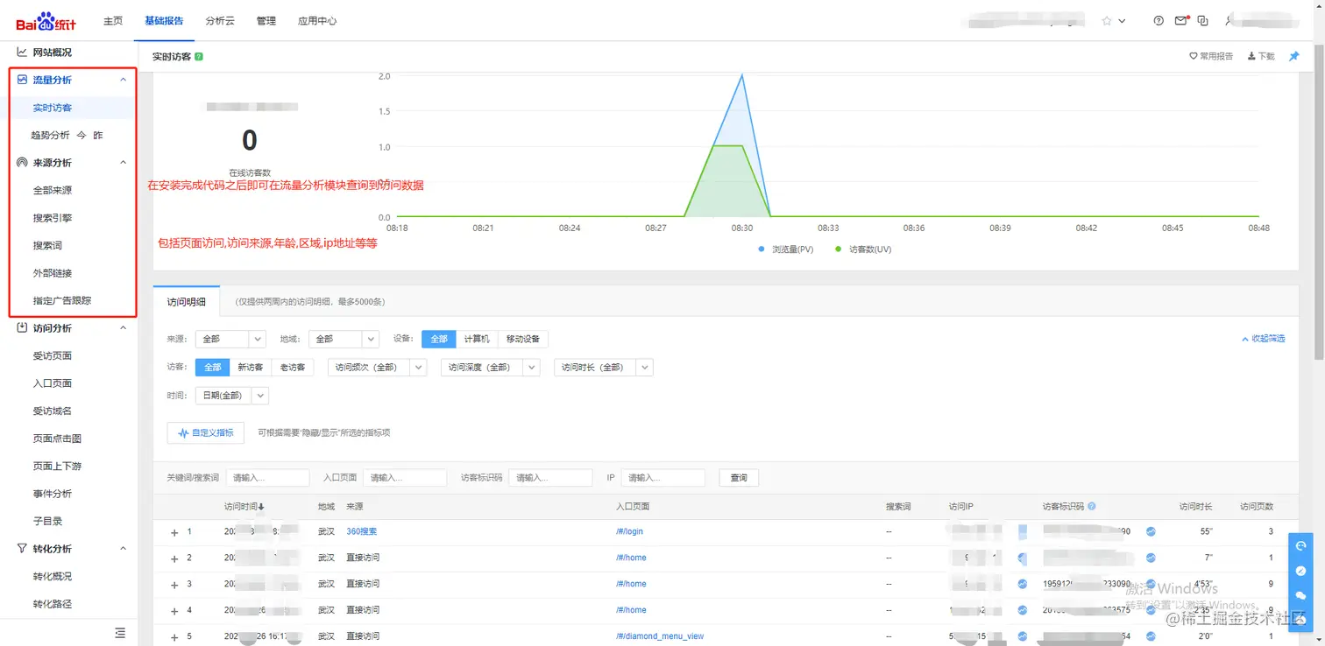Click the 收起筛选 link
Viewport: 1325px width, 646px height.
[x=1264, y=339]
